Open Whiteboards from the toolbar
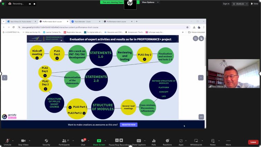Viewport: 261px width, 147px height. [x=196, y=141]
